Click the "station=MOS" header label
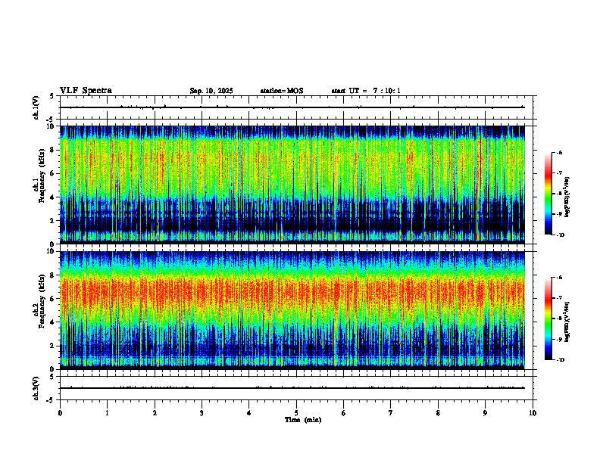Screen dimensions: 600x463 point(282,91)
